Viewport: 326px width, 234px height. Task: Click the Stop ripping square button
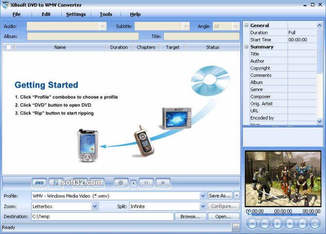(x=163, y=183)
